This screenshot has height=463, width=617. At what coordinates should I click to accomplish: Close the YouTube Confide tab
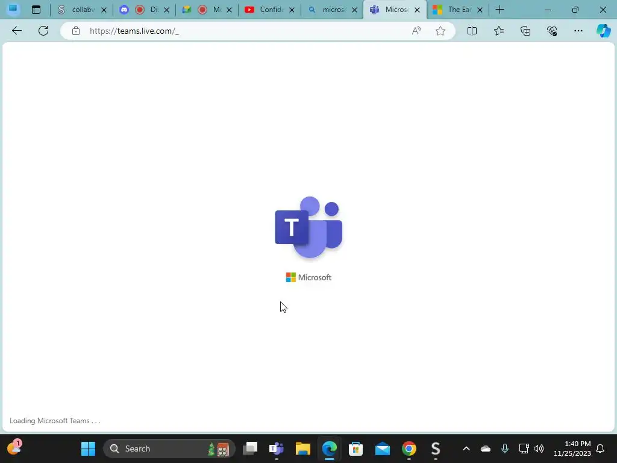[292, 10]
